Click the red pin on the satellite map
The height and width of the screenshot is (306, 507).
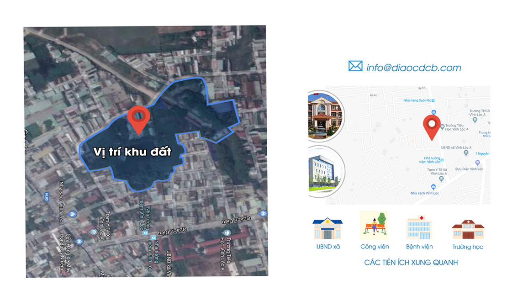[139, 120]
